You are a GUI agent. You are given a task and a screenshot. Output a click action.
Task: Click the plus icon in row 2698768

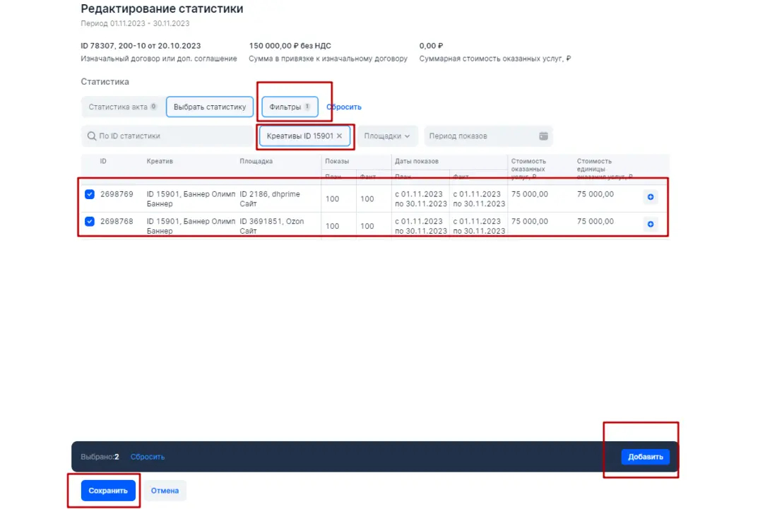pyautogui.click(x=650, y=224)
